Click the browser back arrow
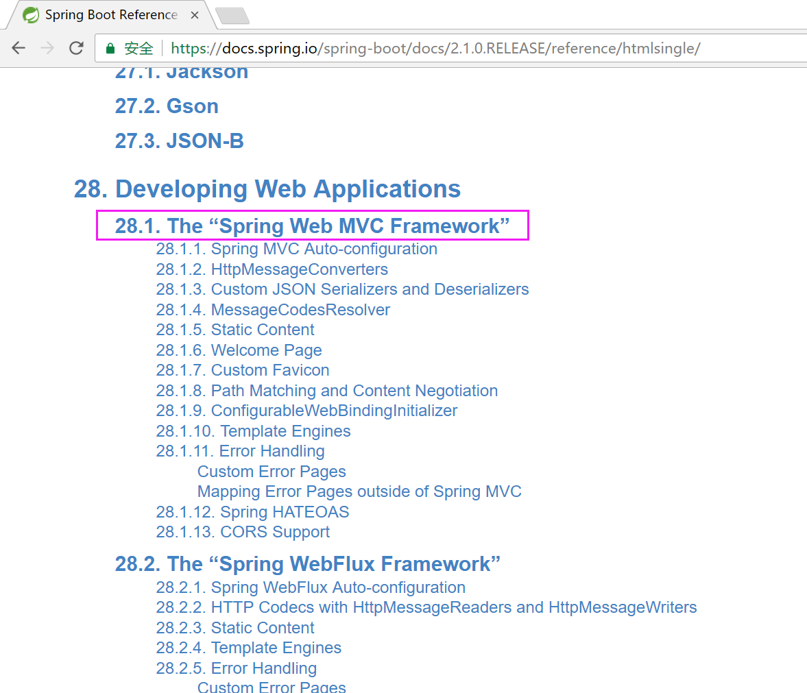 point(19,48)
